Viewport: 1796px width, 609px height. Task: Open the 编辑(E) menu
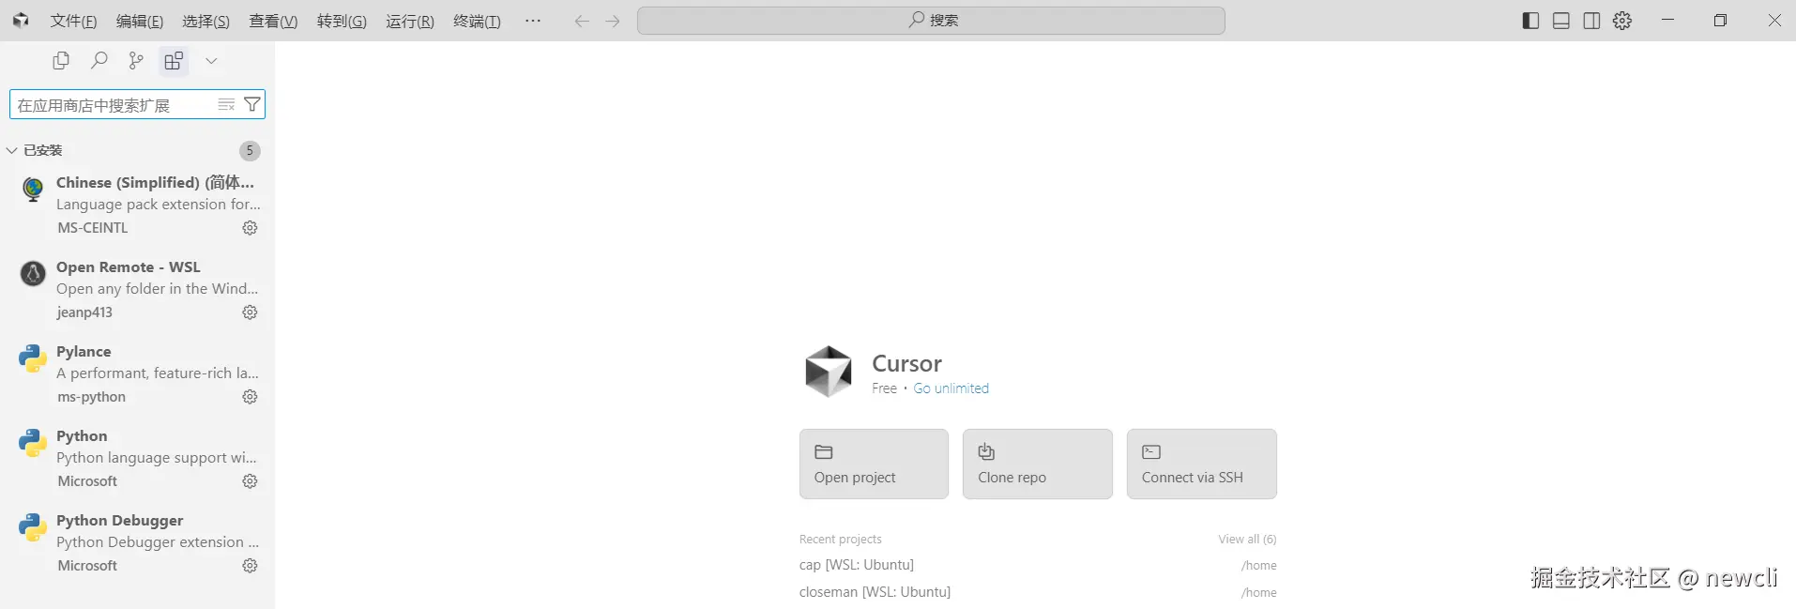139,21
